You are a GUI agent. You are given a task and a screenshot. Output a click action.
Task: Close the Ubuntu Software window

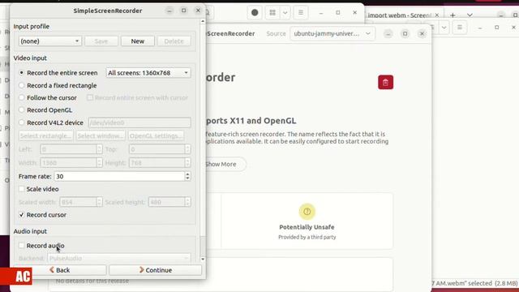(x=422, y=34)
